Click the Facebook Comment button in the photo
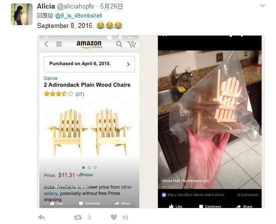Screen dimensions: 276x224 210,206
